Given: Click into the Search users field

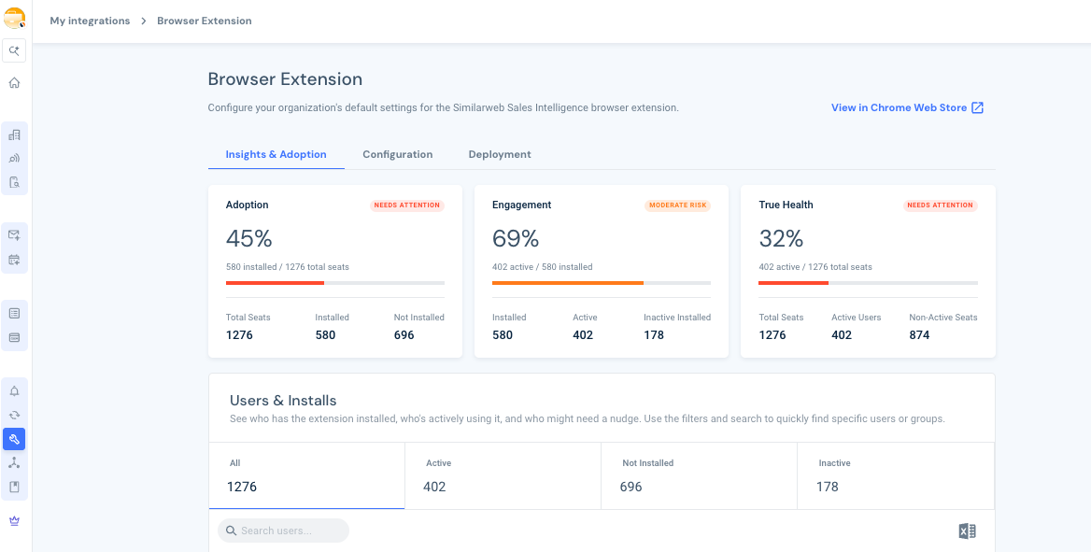Looking at the screenshot, I should 283,531.
